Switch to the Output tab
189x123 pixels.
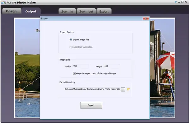click(31, 11)
